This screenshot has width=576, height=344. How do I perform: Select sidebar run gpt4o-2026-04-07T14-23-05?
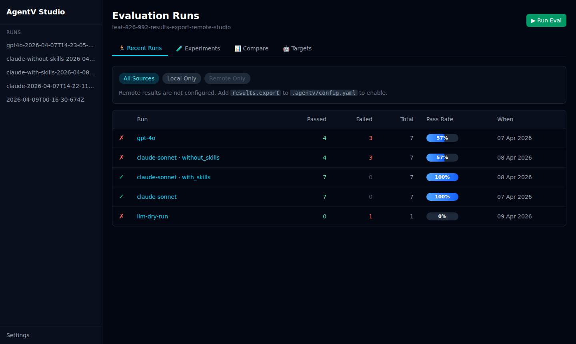click(51, 45)
